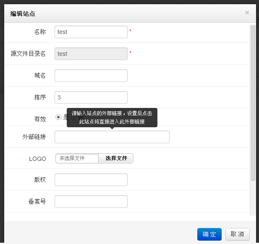Click the 编辑站点 dialog title
Screen dimensions: 259x244
pos(23,14)
